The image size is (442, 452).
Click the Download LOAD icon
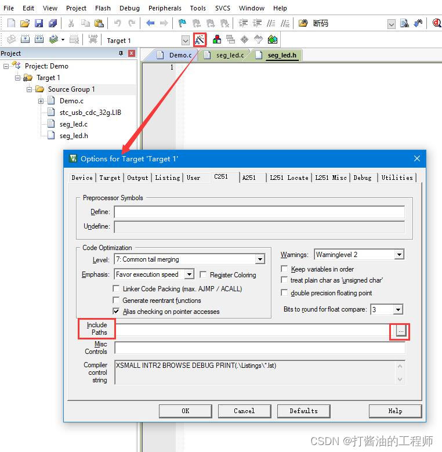coord(93,39)
